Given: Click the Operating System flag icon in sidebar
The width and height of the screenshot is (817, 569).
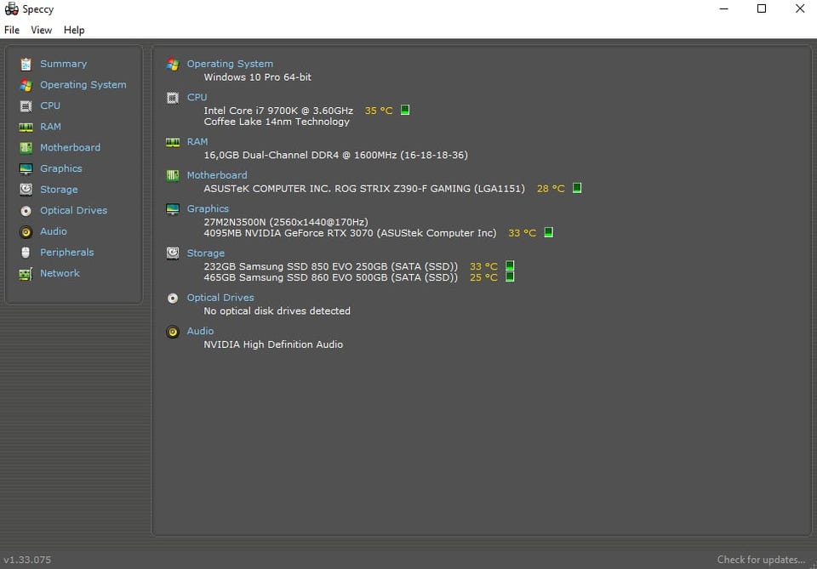Looking at the screenshot, I should 26,85.
